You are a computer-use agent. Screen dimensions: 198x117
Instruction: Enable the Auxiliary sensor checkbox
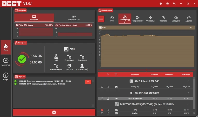pos(102,113)
